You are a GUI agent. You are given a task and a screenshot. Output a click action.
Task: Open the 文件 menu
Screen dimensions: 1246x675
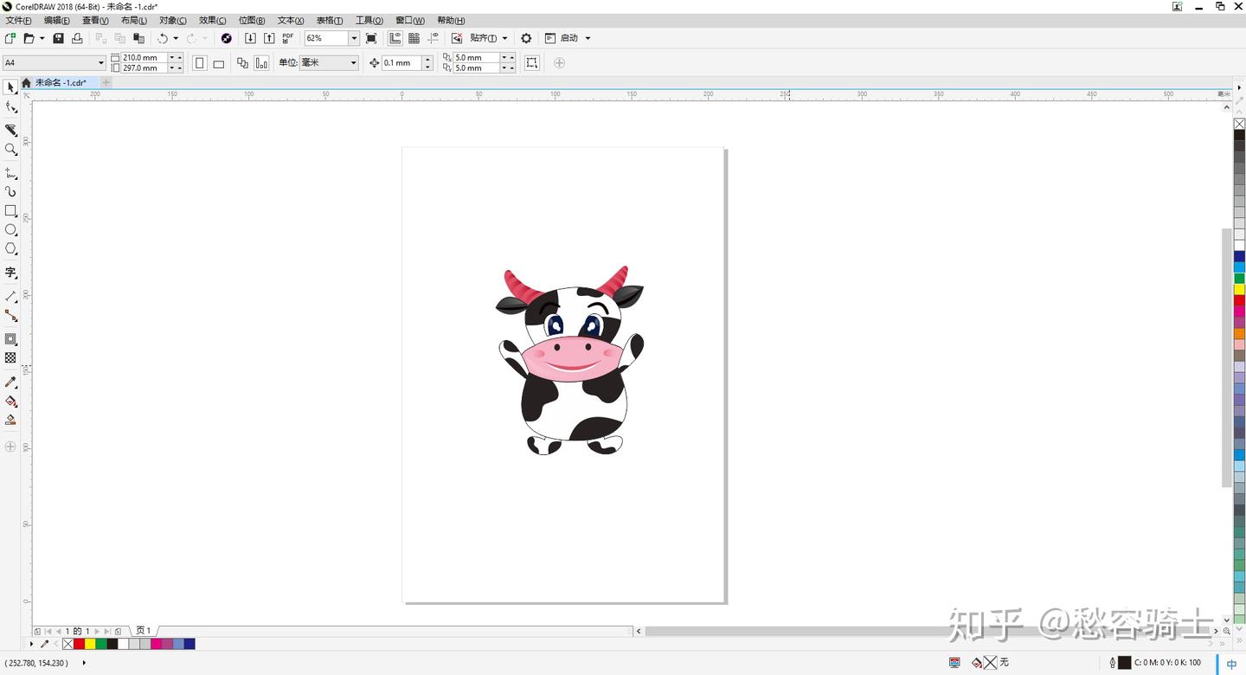pyautogui.click(x=18, y=20)
